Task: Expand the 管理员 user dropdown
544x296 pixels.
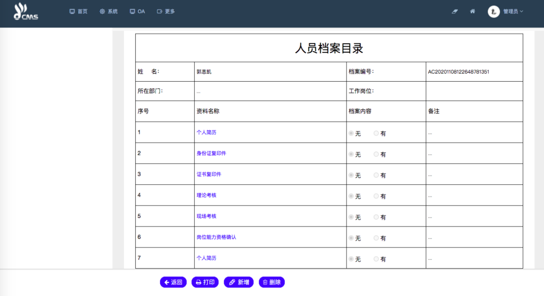Action: (513, 11)
